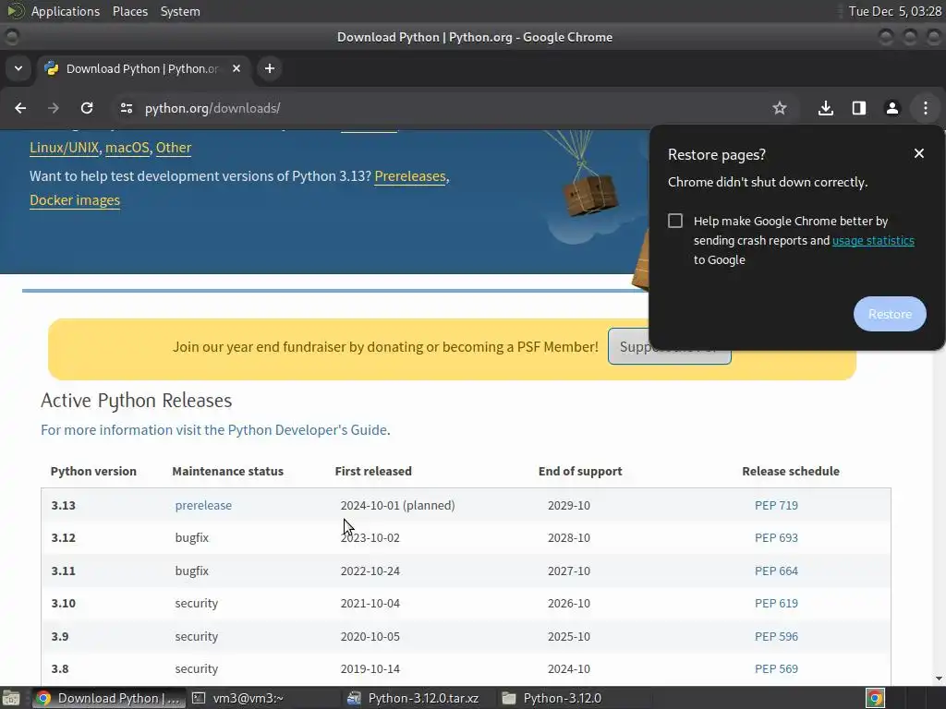This screenshot has height=709, width=946.
Task: Select the 2026-10 end of support cell
Action: 569,604
